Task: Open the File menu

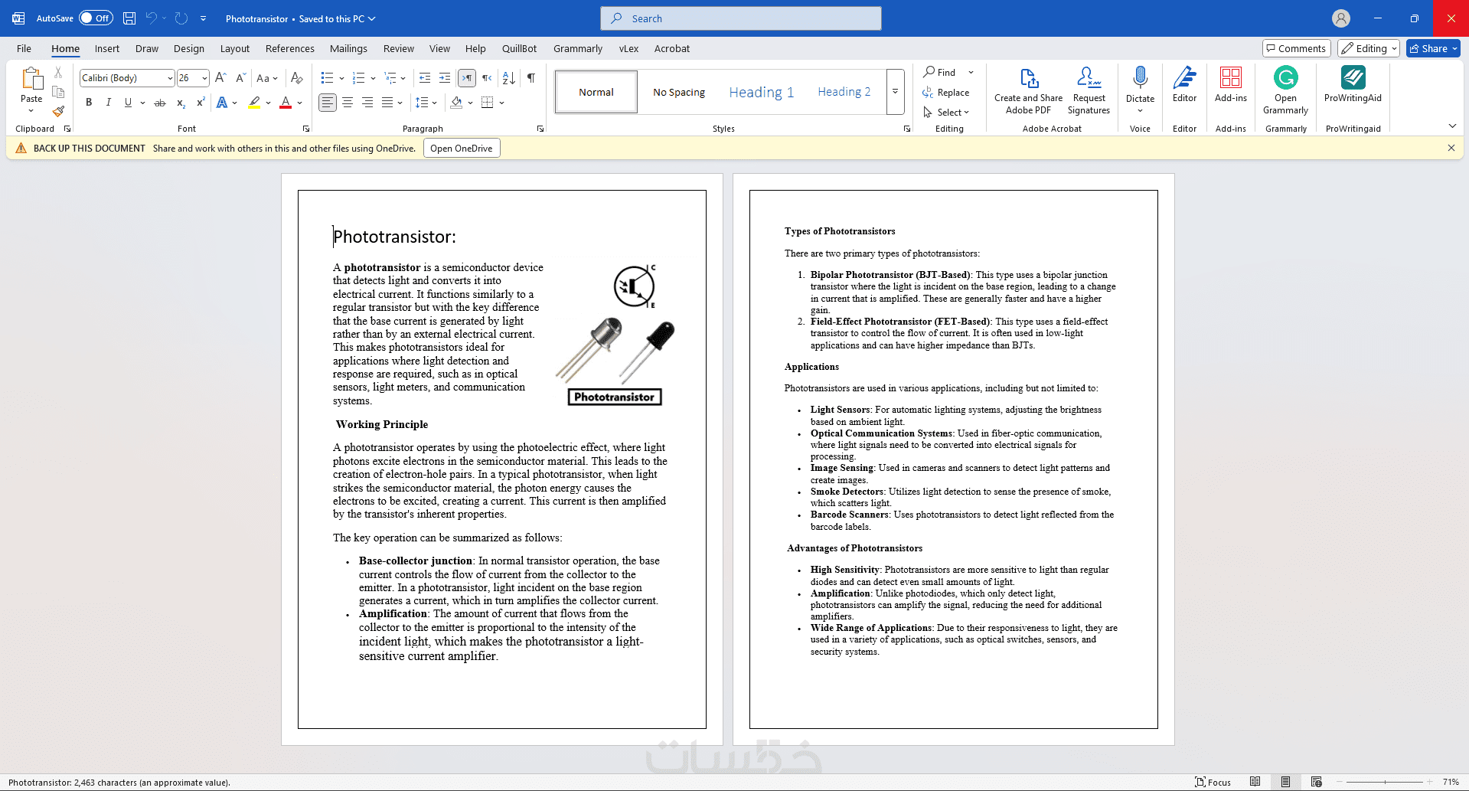Action: point(24,48)
